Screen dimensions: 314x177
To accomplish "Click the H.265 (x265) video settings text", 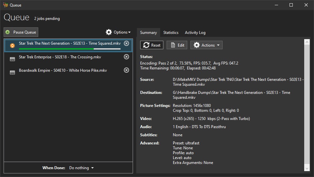I will click(x=211, y=119).
